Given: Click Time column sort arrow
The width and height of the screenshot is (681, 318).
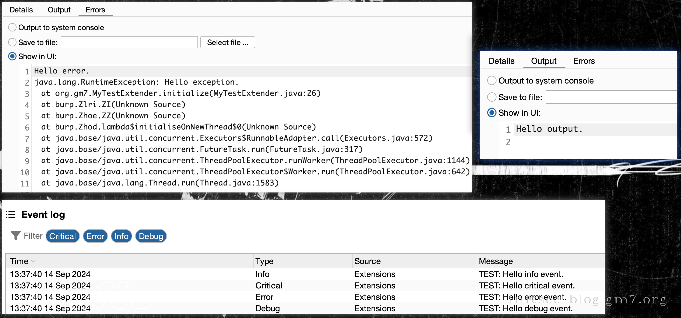Looking at the screenshot, I should coord(33,261).
